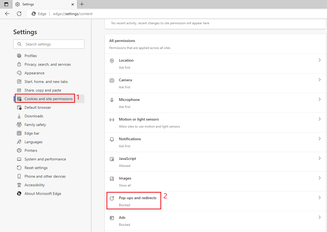Click the Location pin icon

coord(112,61)
